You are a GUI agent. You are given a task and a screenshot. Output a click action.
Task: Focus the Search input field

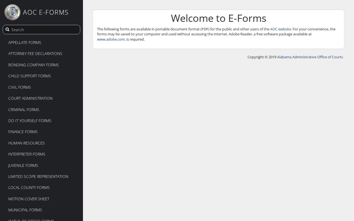(x=41, y=30)
